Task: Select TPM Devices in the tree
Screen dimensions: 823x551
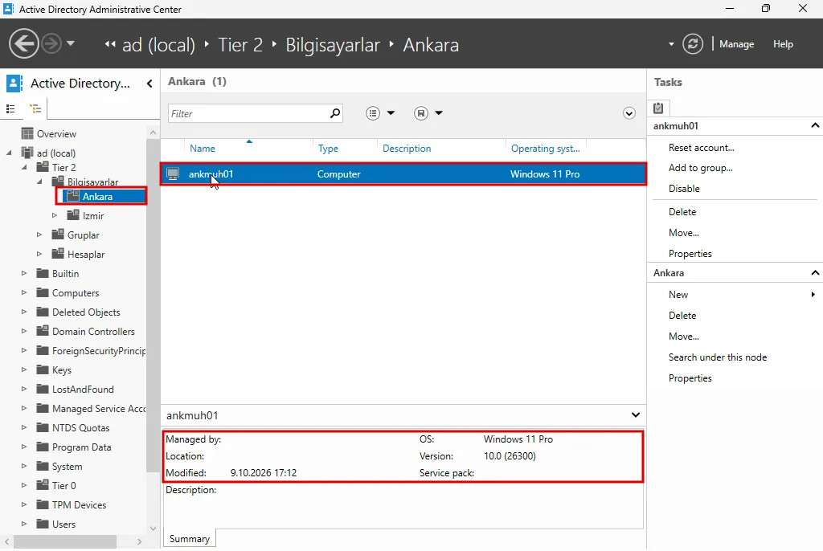Action: click(79, 505)
